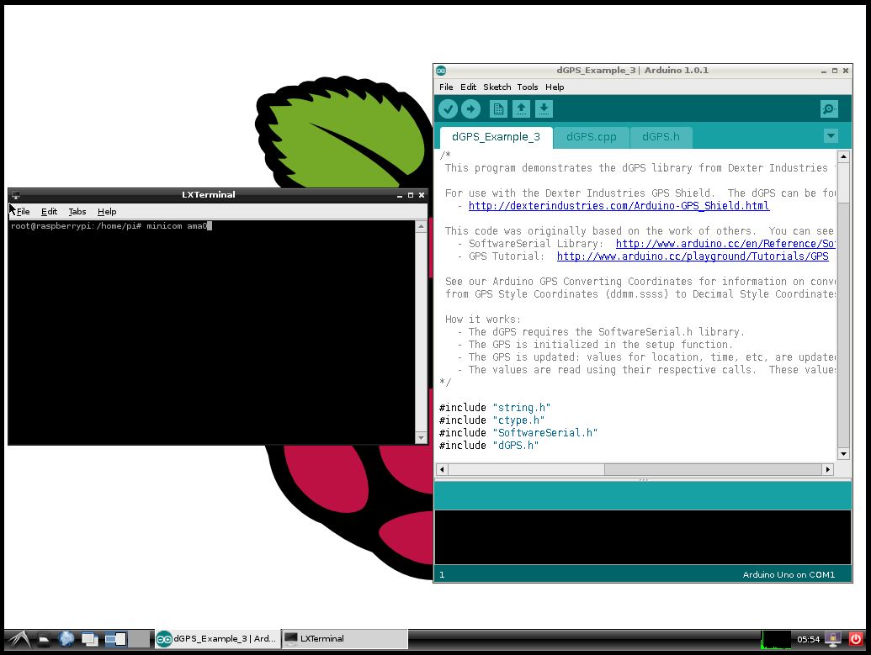Switch to the dGPS.h tab
The height and width of the screenshot is (655, 871).
(661, 137)
